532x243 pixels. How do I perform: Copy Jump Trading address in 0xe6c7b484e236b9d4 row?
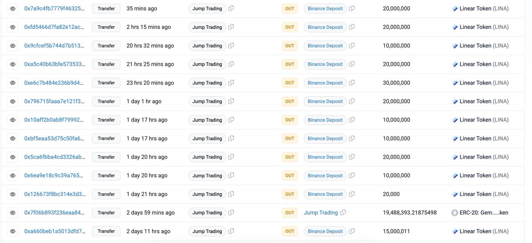(231, 82)
